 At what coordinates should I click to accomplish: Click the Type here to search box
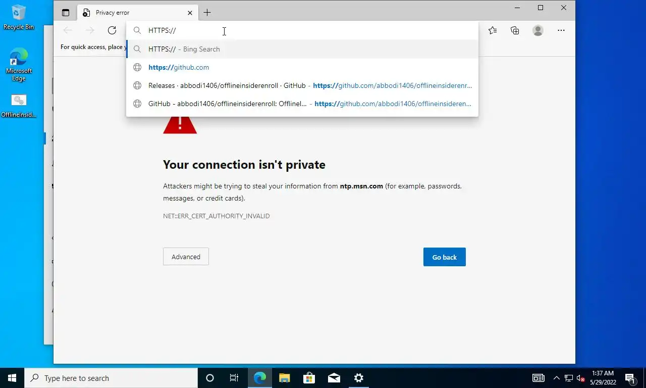[x=111, y=378]
